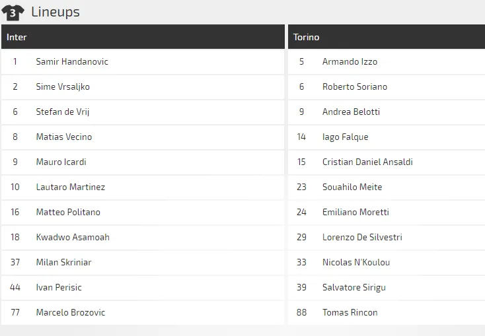This screenshot has width=485, height=336.
Task: Select Nicolas N'Koulou in Torino list
Action: [356, 262]
